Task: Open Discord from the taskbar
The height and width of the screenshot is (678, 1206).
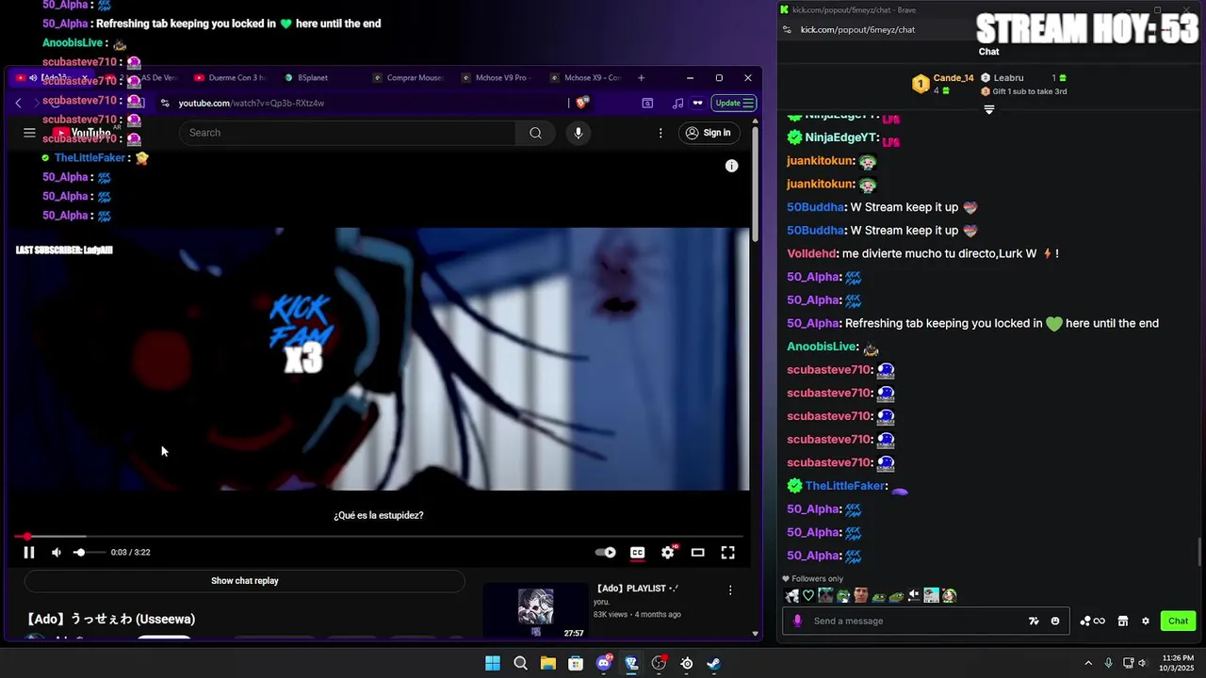Action: [x=604, y=663]
